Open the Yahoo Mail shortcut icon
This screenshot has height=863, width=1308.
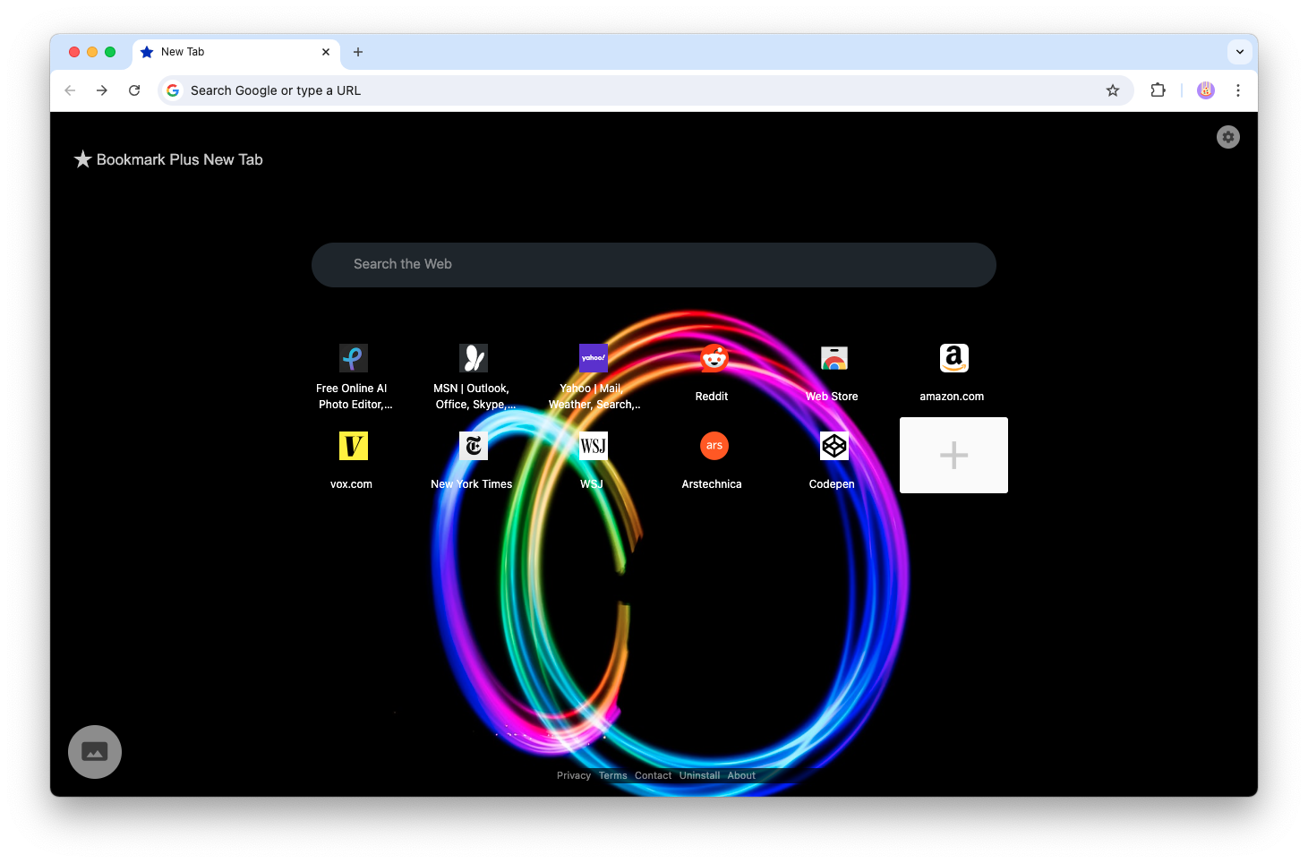coord(594,358)
